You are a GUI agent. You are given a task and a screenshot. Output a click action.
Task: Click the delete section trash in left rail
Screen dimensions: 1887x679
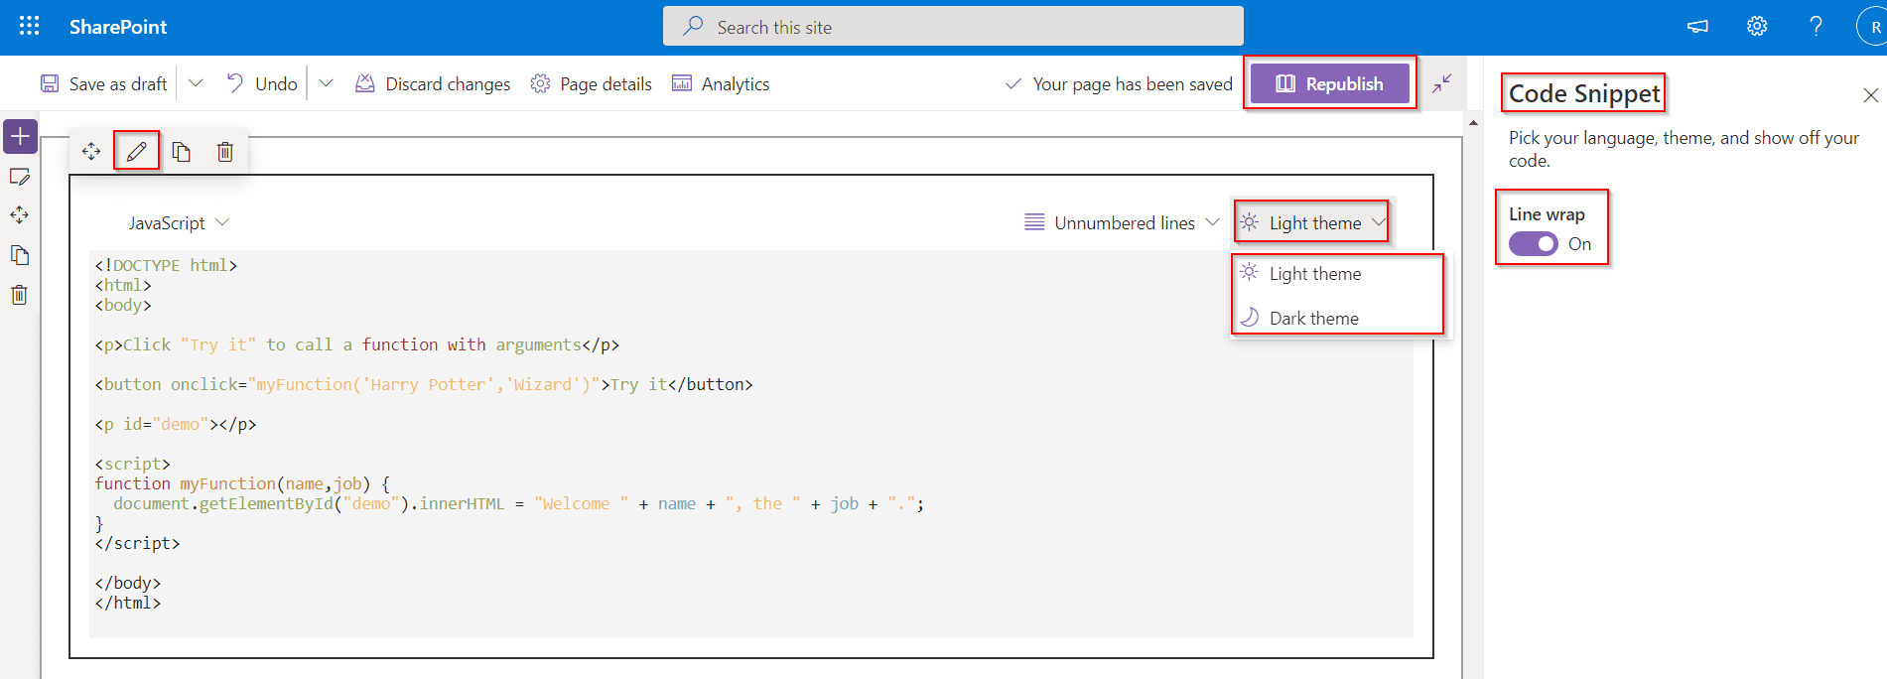tap(20, 295)
